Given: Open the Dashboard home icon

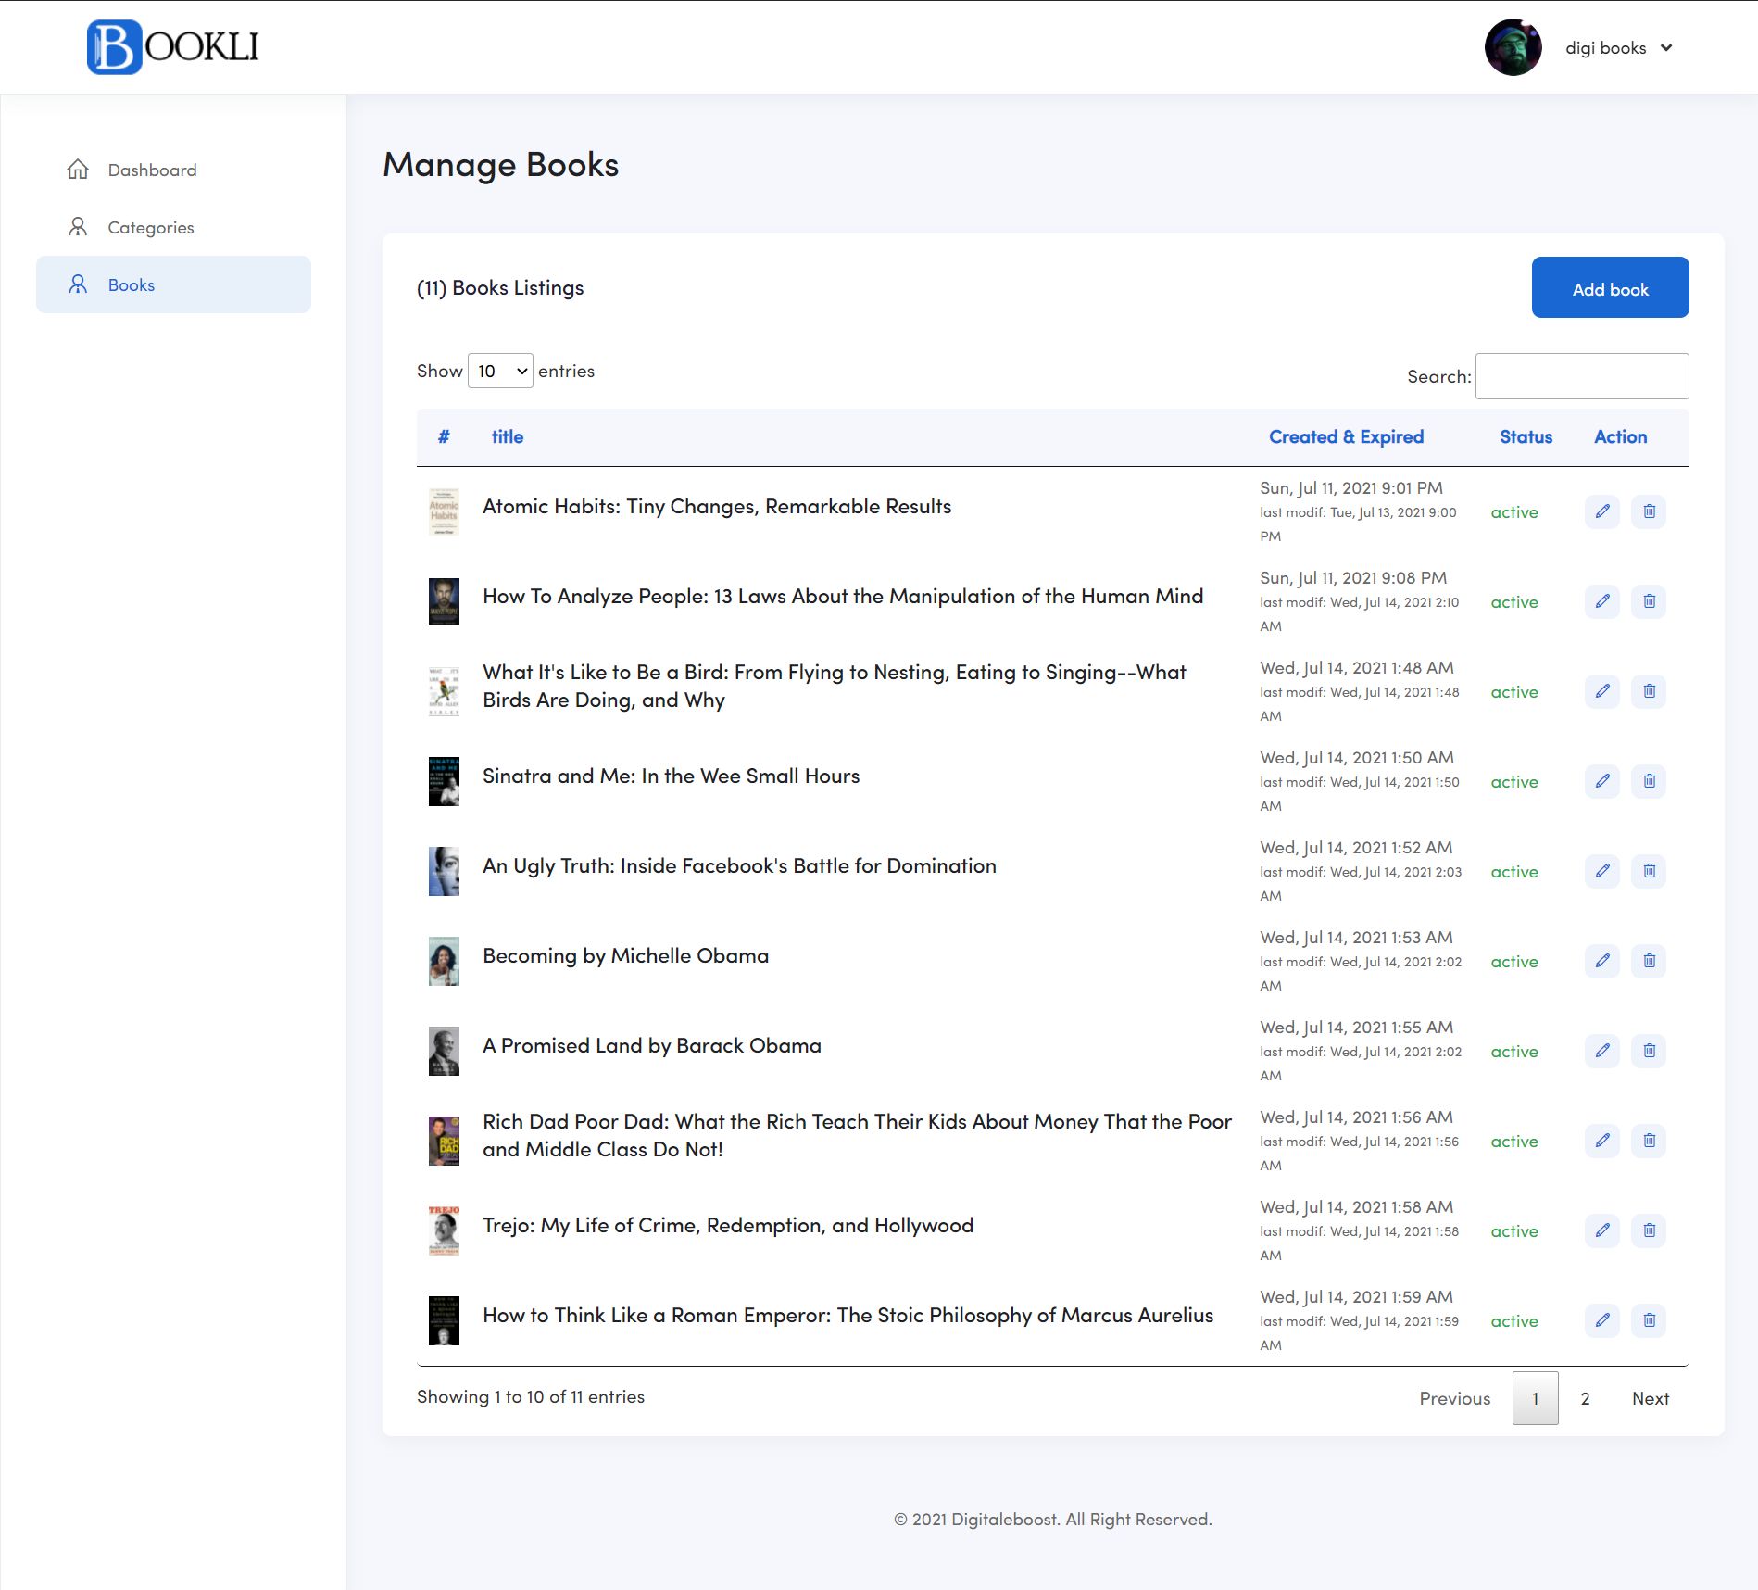Looking at the screenshot, I should 78,170.
